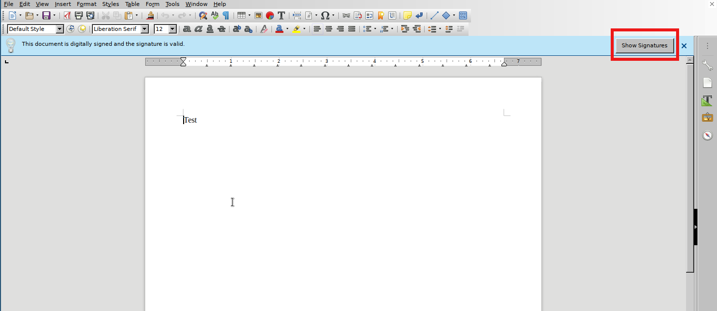
Task: Insert a comment with the sticky note icon
Action: pos(407,16)
